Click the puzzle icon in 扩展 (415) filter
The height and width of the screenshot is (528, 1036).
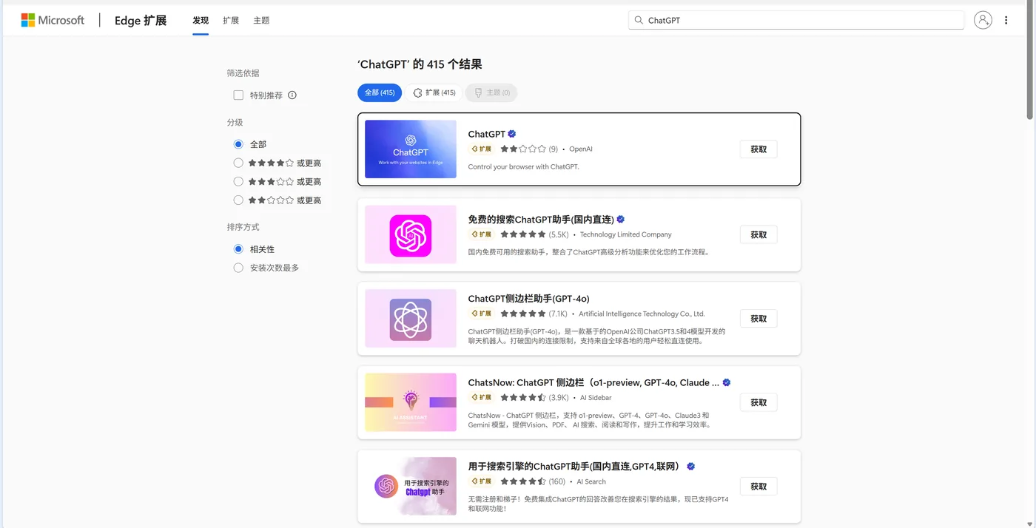pos(417,92)
